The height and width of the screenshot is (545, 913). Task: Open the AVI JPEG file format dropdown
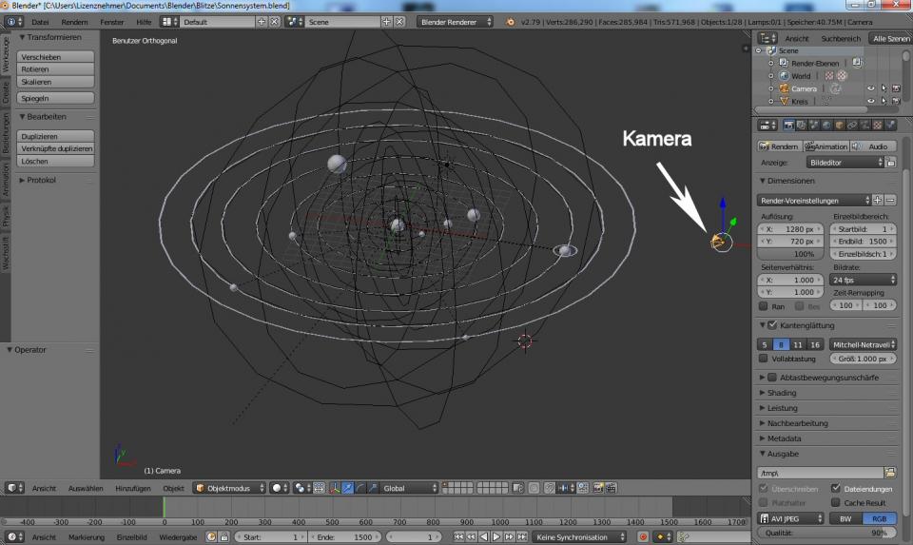tap(790, 518)
